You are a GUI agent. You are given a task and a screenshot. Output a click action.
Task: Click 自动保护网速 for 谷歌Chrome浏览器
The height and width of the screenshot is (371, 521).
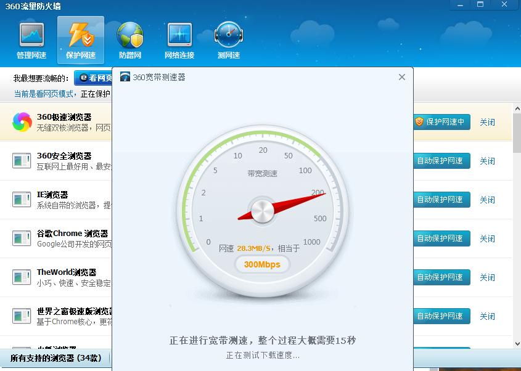point(442,238)
